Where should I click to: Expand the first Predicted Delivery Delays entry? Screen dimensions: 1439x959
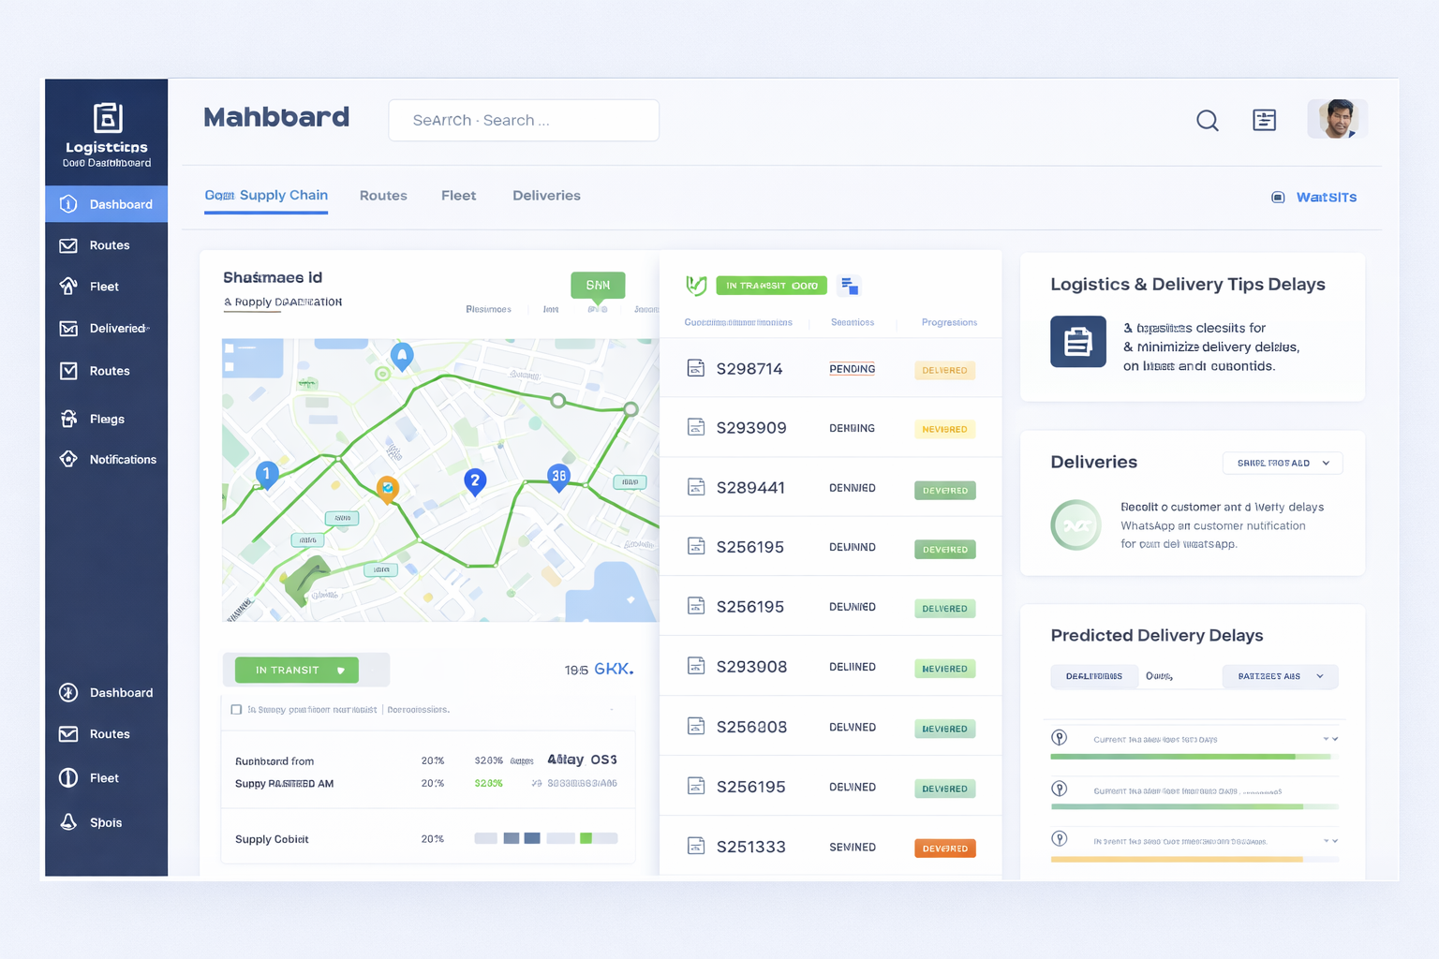pos(1333,738)
